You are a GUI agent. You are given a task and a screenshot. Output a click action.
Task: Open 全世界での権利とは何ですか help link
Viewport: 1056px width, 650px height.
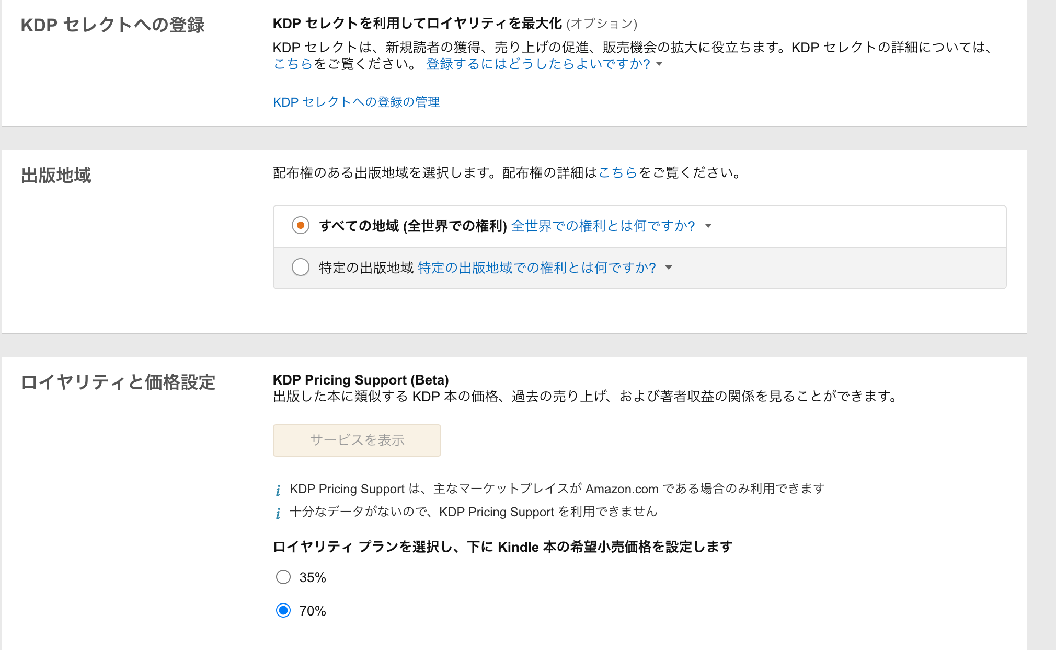pyautogui.click(x=603, y=226)
